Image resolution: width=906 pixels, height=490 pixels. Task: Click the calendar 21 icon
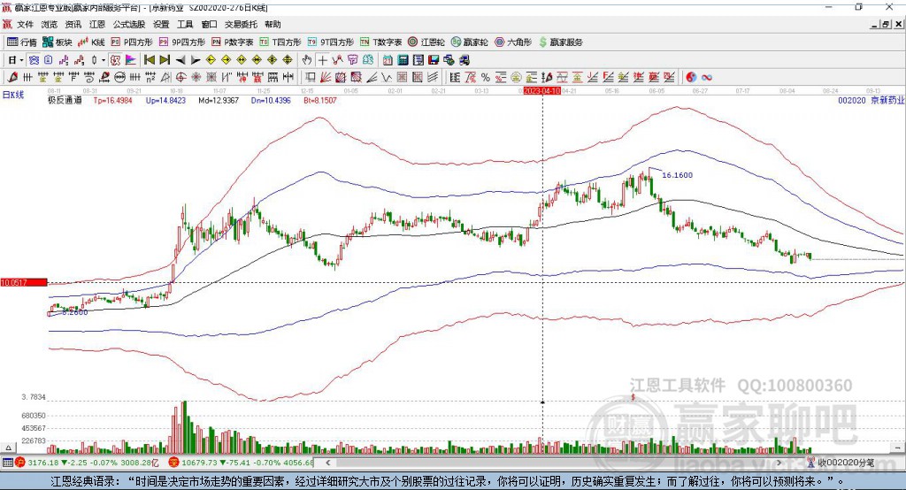point(388,60)
